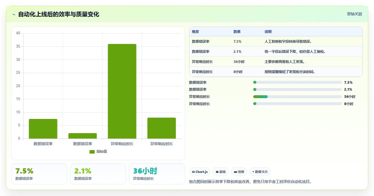Click the table cell showing 36小时
Screen dimensions: 374x196
coord(239,62)
